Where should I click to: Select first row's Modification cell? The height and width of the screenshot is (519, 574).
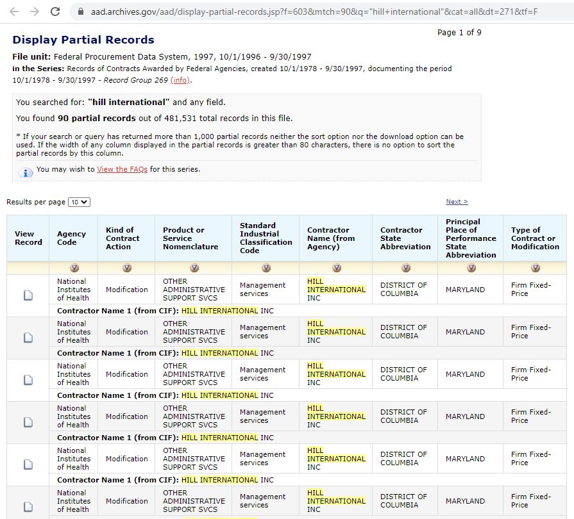[126, 290]
